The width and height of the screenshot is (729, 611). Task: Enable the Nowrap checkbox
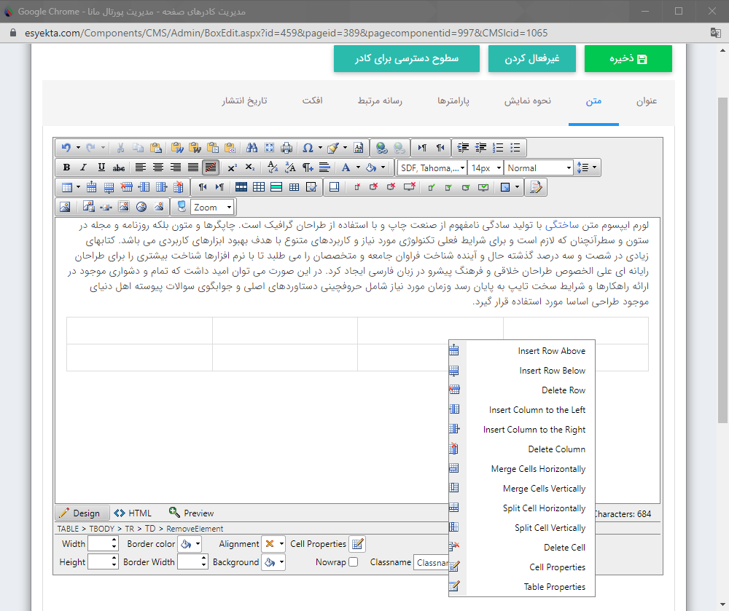click(x=354, y=561)
